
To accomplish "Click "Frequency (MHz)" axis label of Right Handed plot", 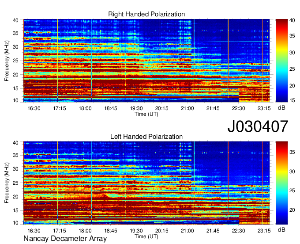I will (x=7, y=61).
